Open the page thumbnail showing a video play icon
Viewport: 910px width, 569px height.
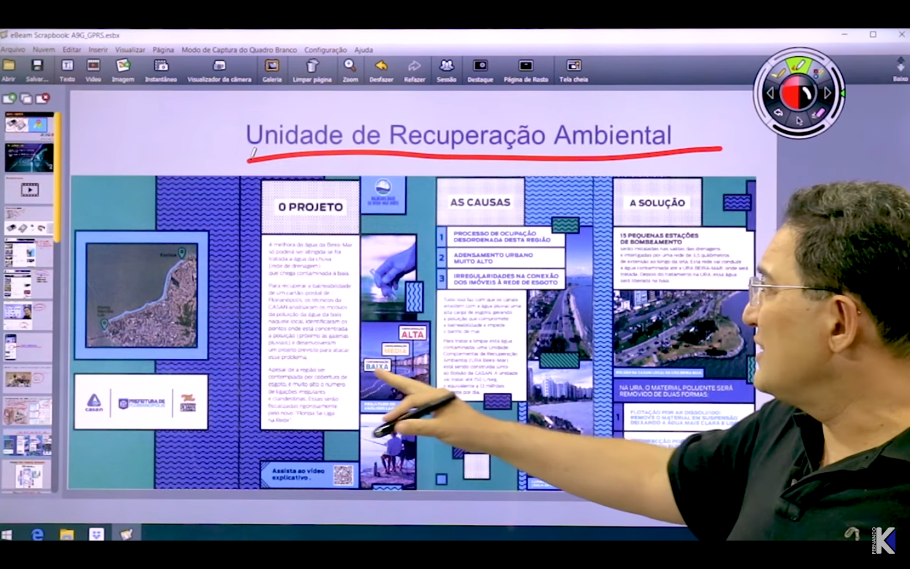click(29, 189)
